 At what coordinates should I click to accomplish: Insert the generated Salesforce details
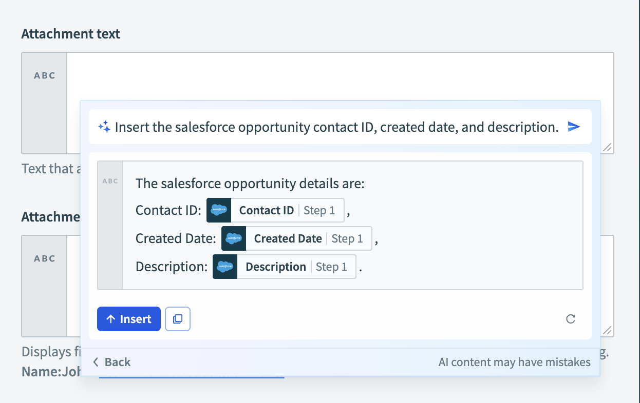tap(128, 318)
